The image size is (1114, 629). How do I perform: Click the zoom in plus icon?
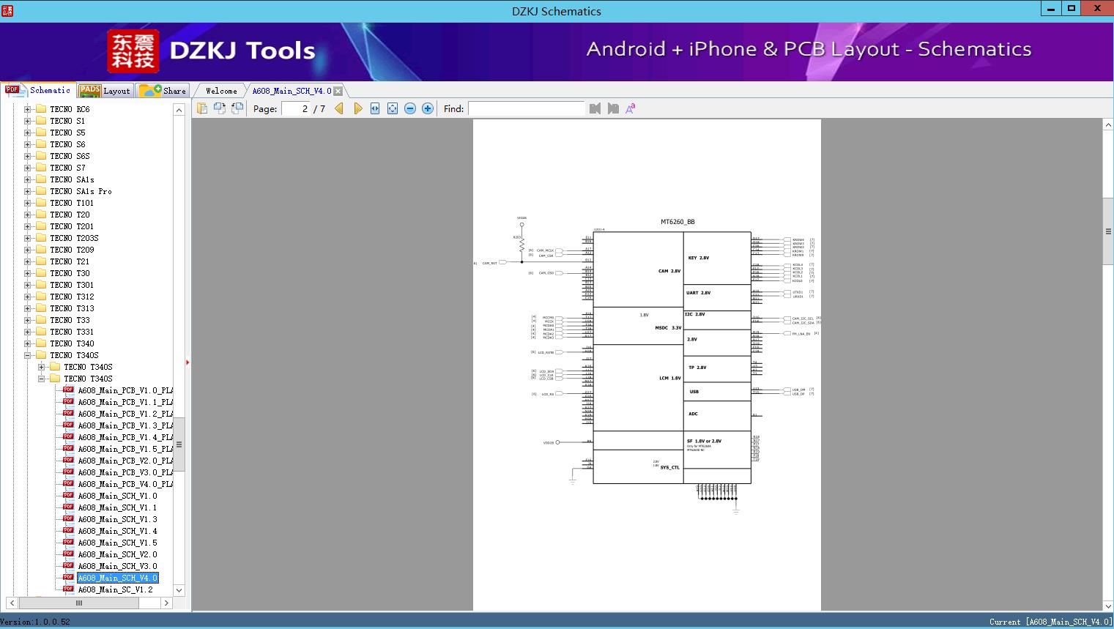[x=428, y=108]
